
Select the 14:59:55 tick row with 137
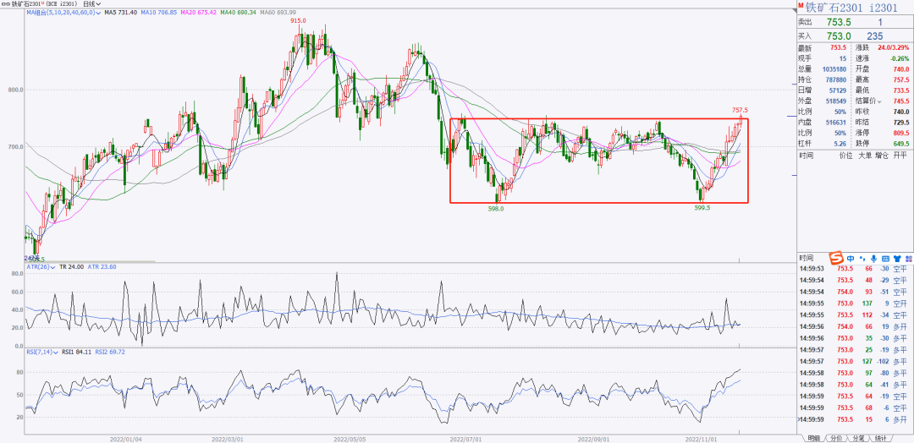(x=854, y=304)
